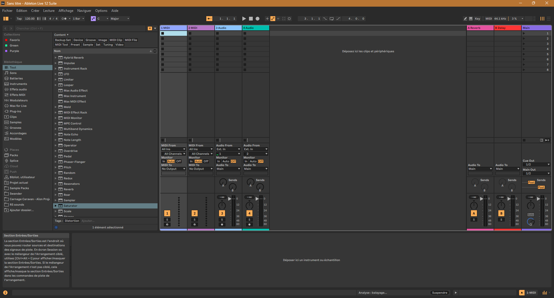Select the Reverb device in the browser list
Screen dimensions: 554x298
105,189
